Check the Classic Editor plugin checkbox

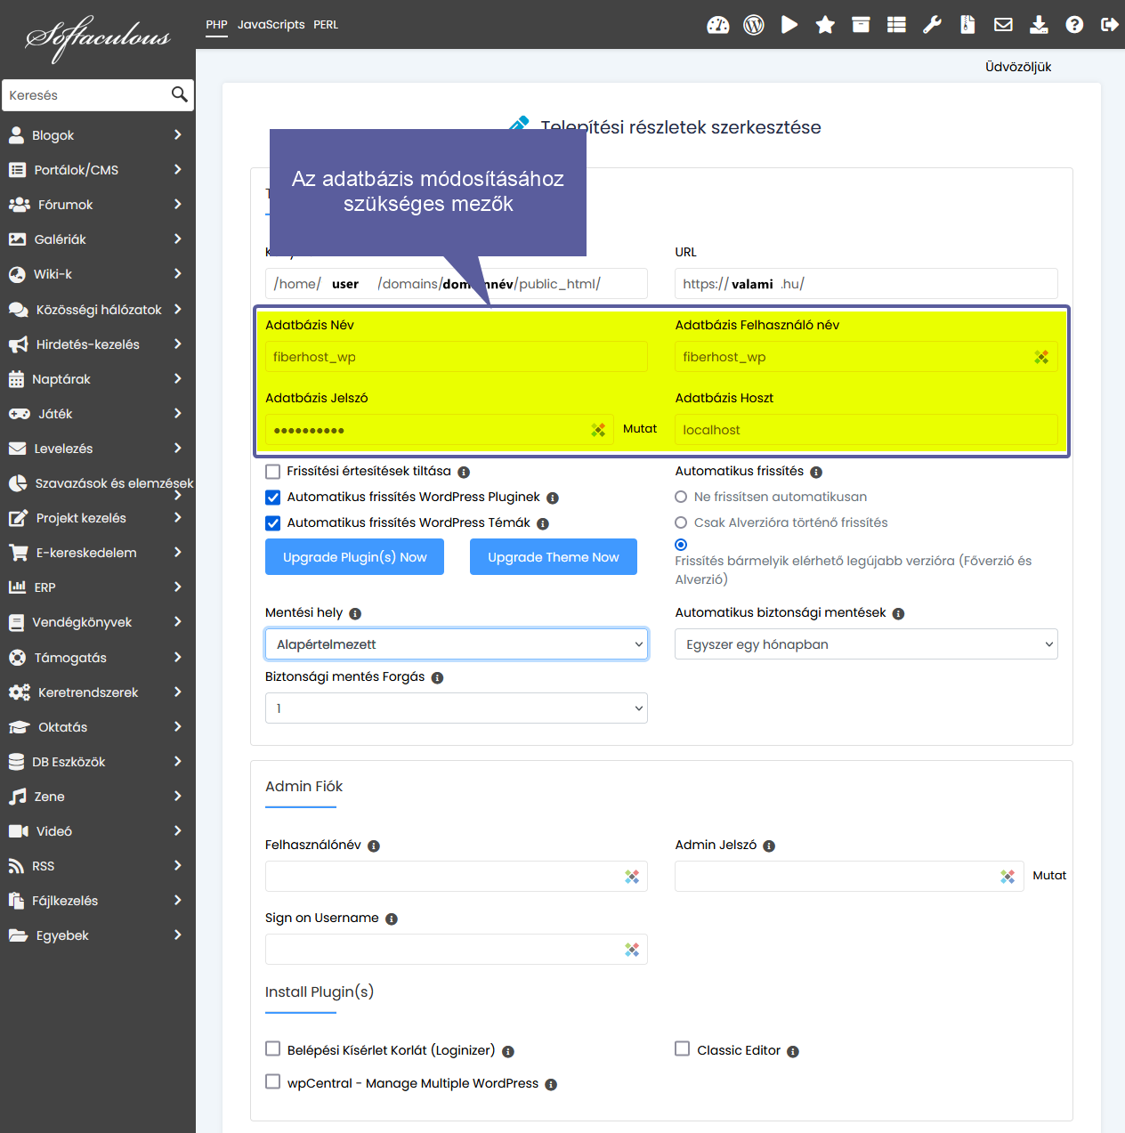click(682, 1048)
